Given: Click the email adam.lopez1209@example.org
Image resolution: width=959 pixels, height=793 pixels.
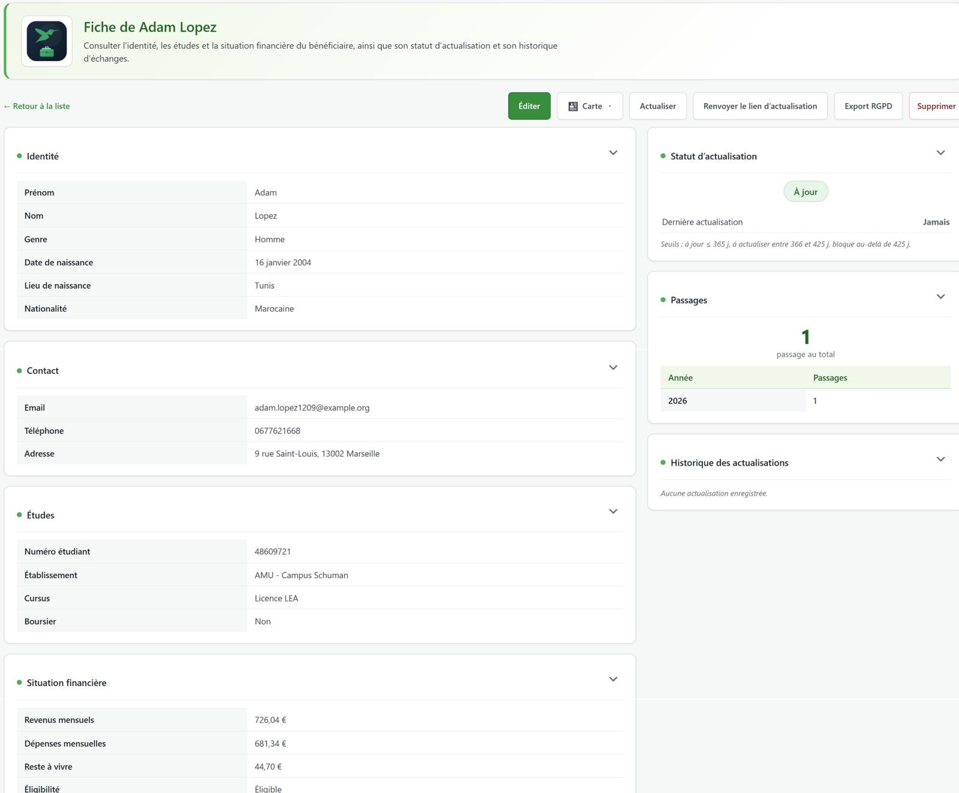Looking at the screenshot, I should [312, 408].
